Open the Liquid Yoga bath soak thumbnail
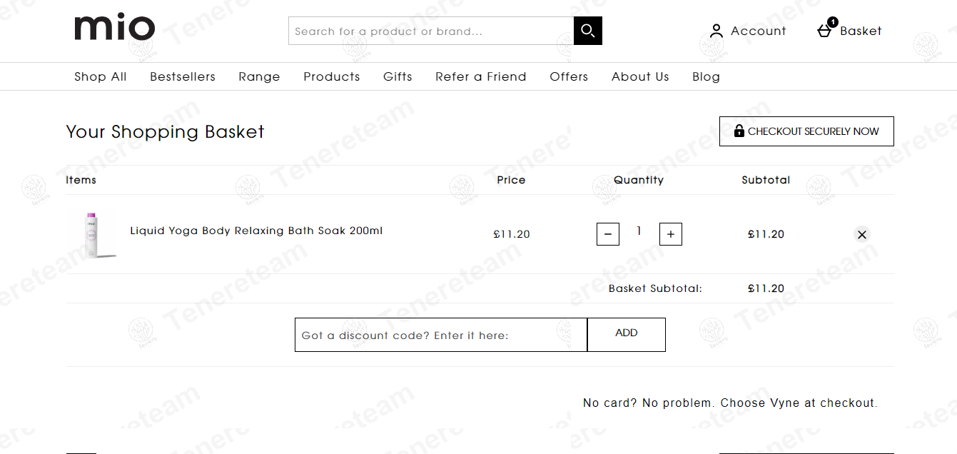This screenshot has width=957, height=454. (92, 234)
